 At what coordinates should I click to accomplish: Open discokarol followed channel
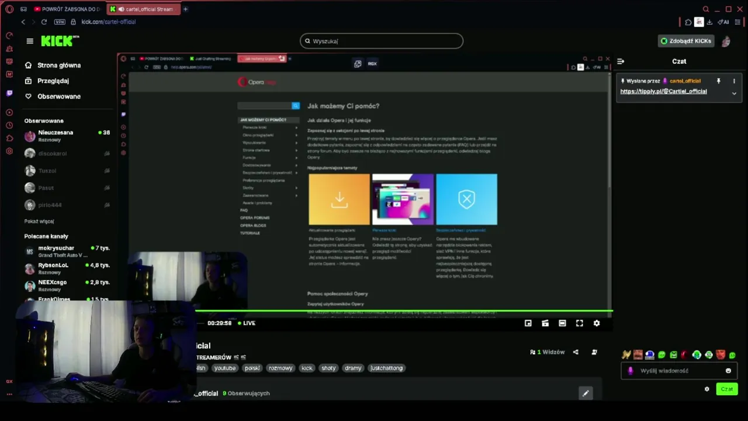pos(67,153)
